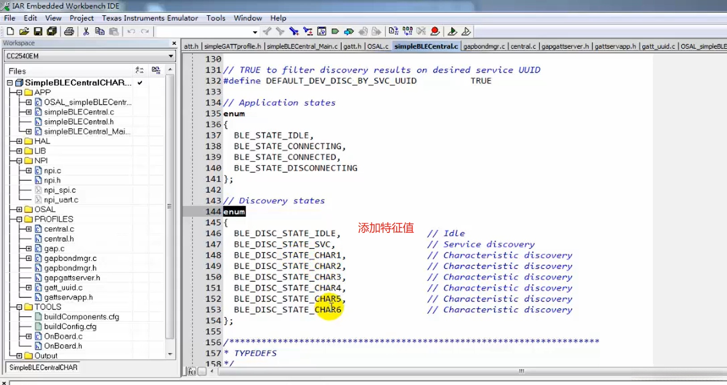Viewport: 727px width, 385px height.
Task: Click the Paste toolbar icon
Action: (114, 31)
